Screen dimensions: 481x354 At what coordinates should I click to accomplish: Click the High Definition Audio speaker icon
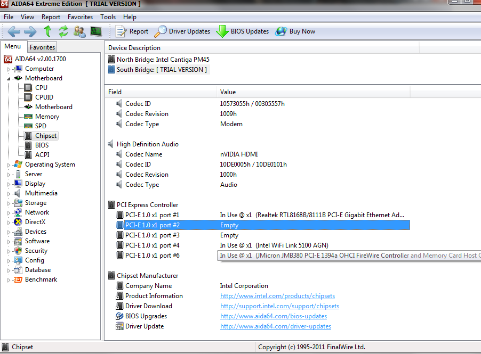point(111,144)
